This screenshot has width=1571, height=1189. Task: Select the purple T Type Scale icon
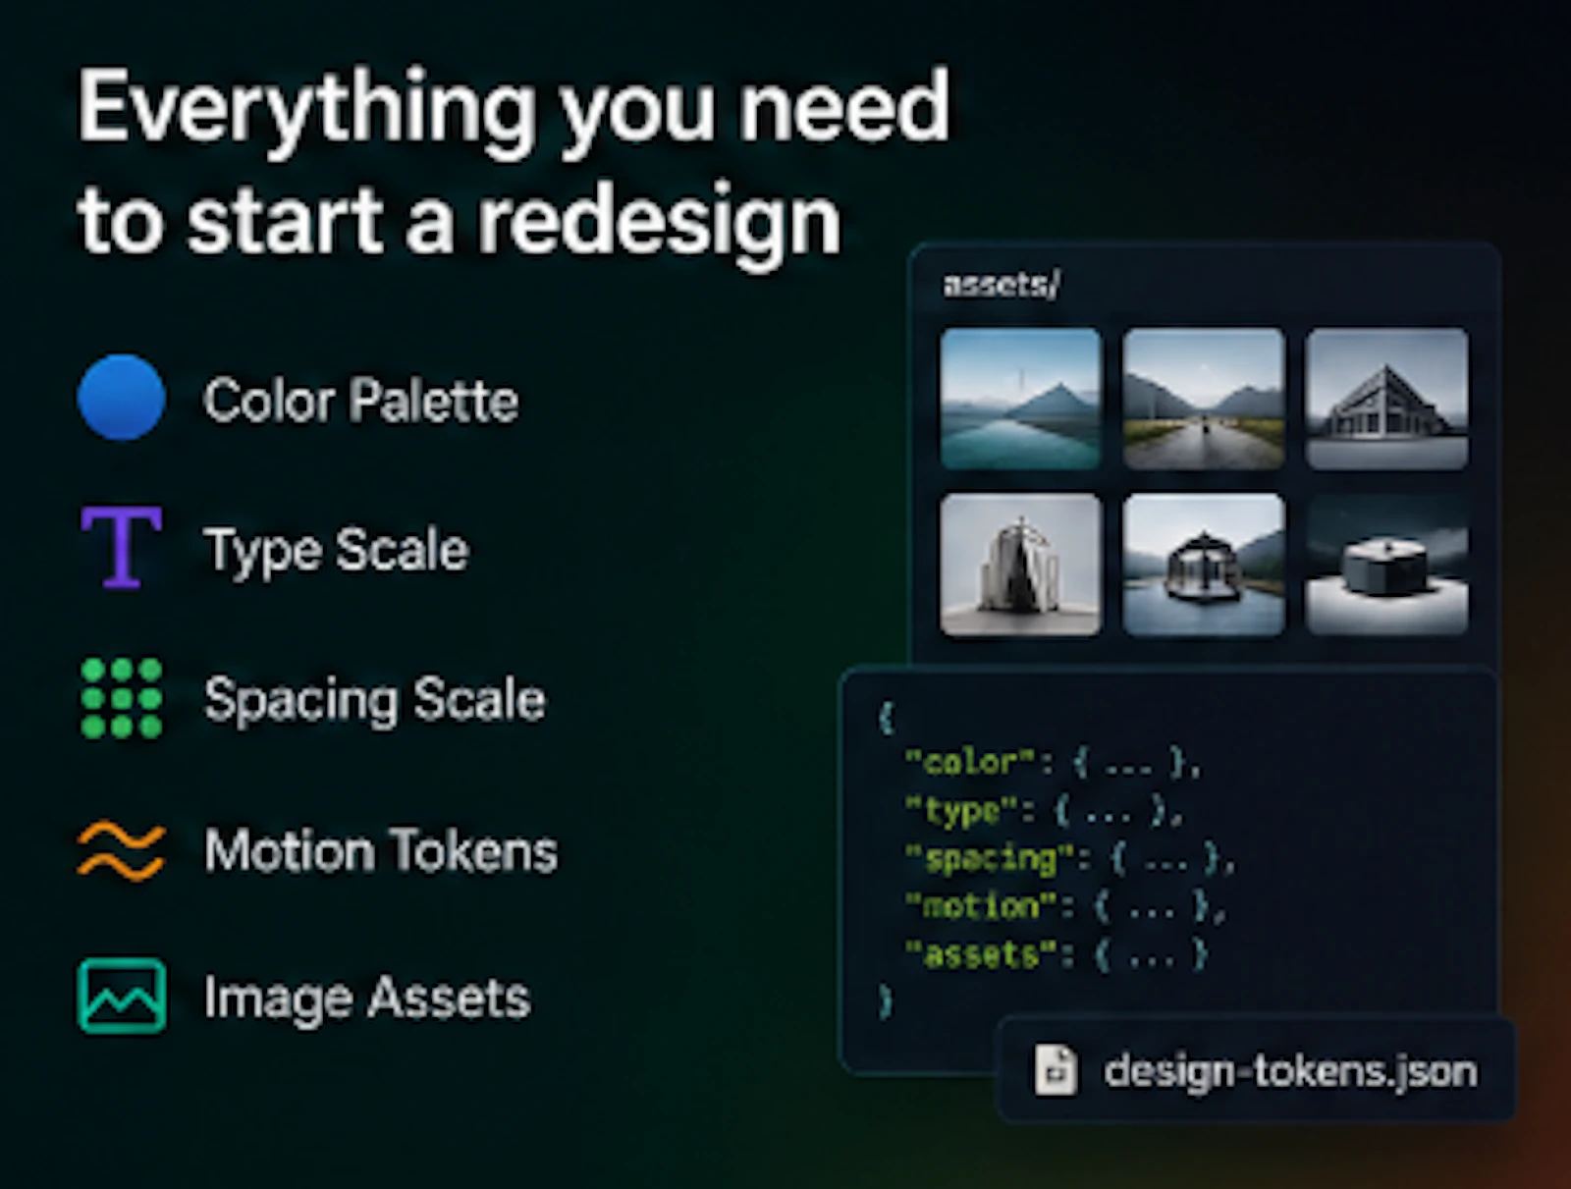click(122, 548)
